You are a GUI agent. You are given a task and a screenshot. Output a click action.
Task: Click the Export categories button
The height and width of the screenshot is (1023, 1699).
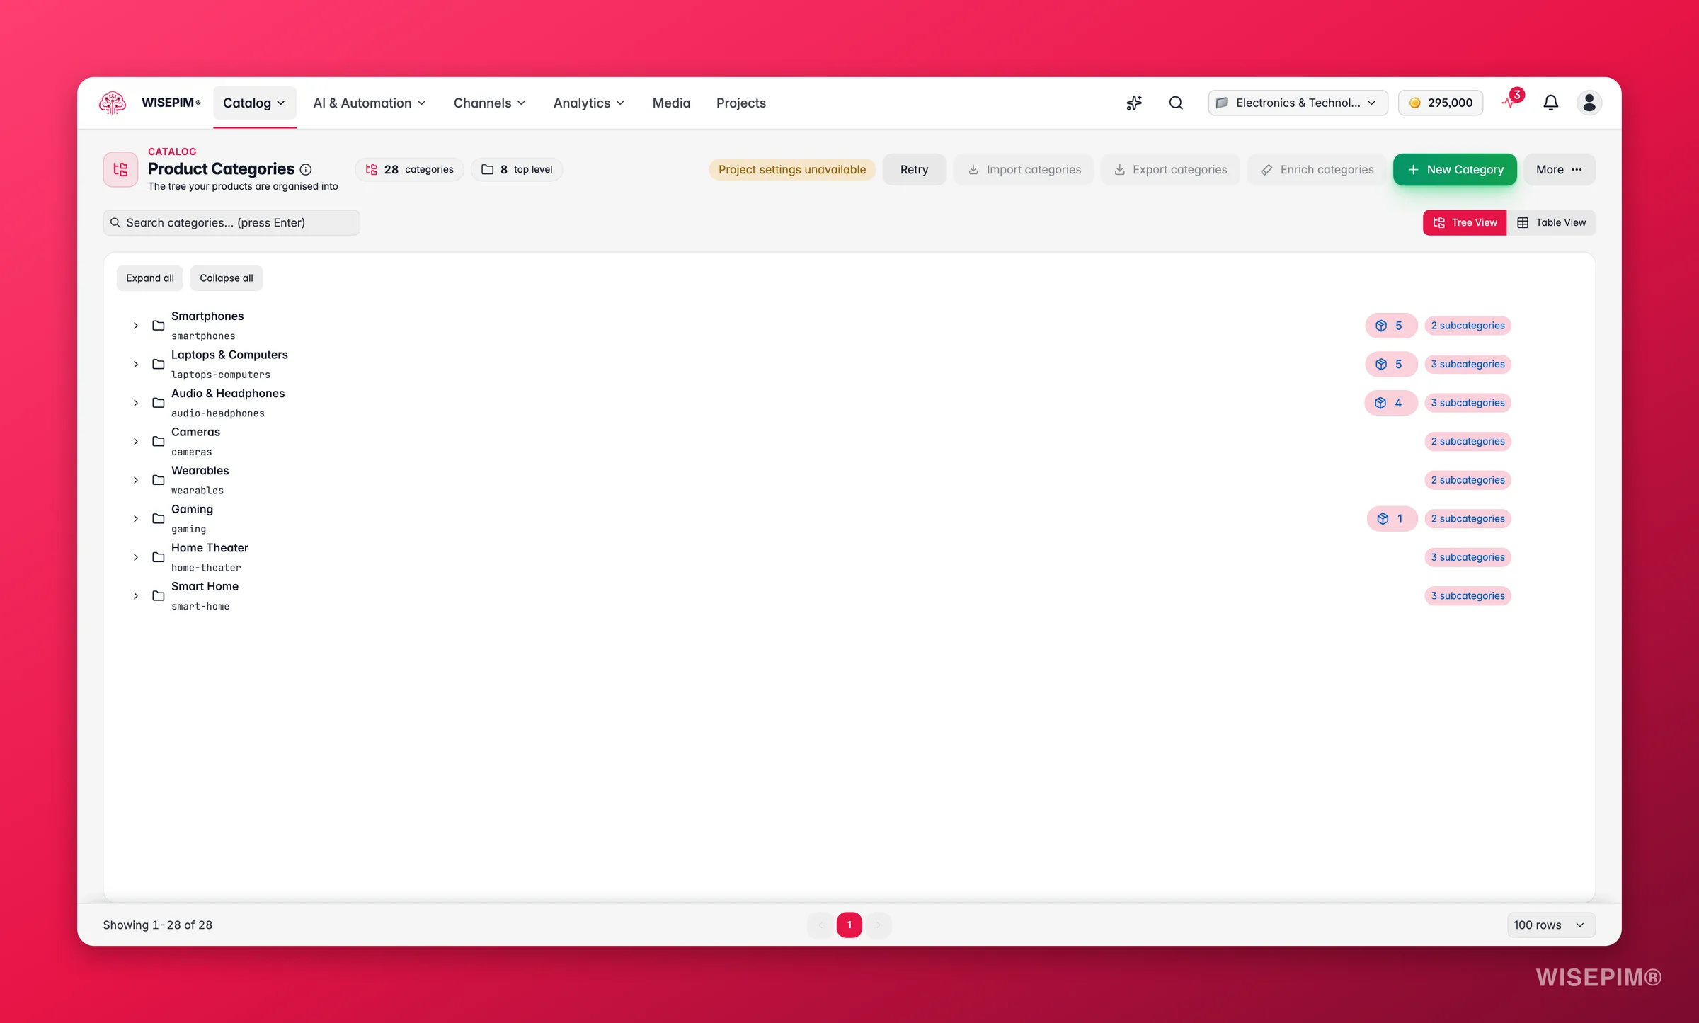[1169, 169]
